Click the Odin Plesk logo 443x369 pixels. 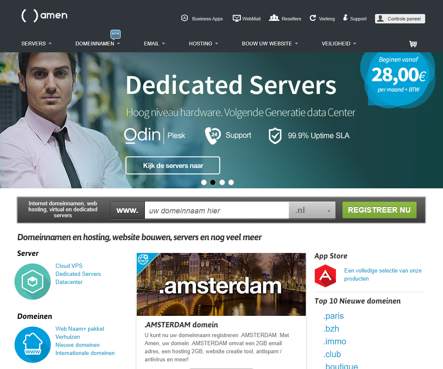point(155,136)
